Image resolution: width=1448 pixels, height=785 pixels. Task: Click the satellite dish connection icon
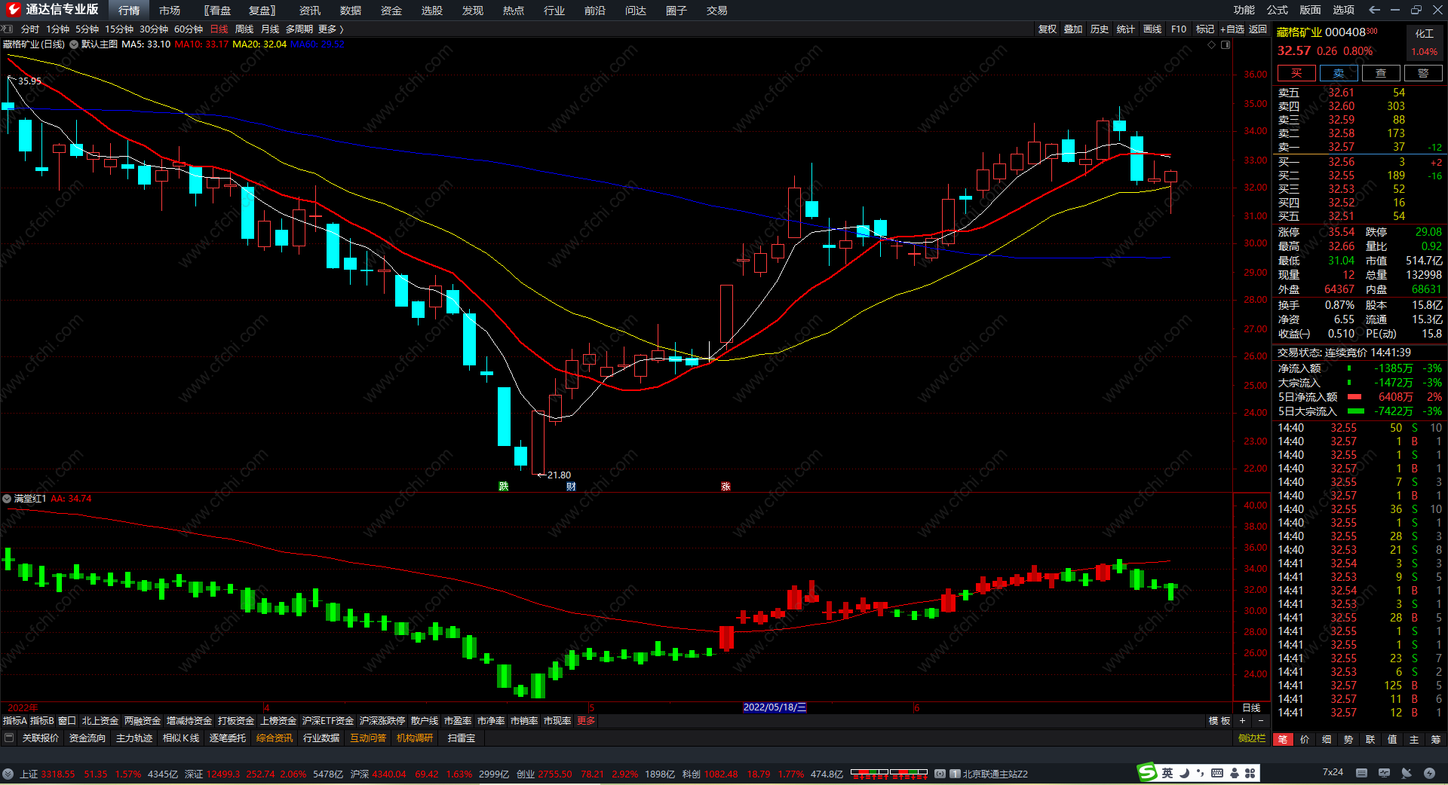1407,773
